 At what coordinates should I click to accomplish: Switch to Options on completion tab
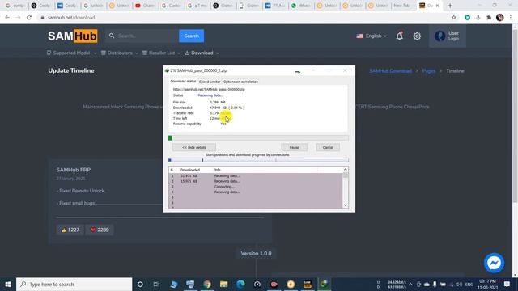(x=240, y=82)
